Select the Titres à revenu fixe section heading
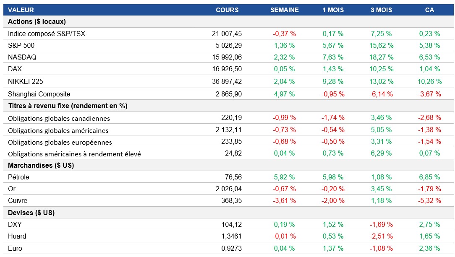This screenshot has width=455, height=257. point(68,106)
